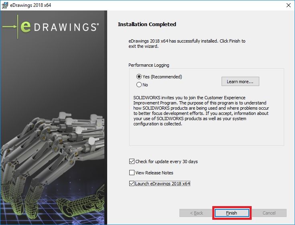Close the eDrawings installer window
295x225 pixels.
(x=289, y=5)
